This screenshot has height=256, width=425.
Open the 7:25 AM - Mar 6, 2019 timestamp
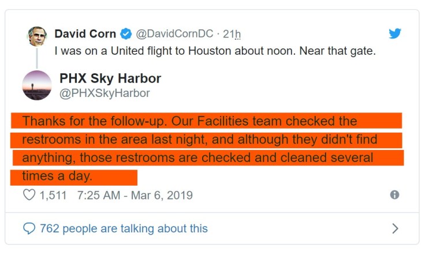[x=134, y=195]
